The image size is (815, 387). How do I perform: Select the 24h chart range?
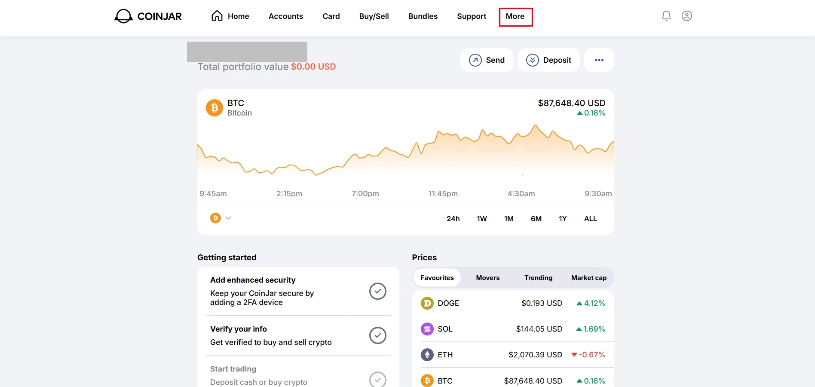point(453,219)
